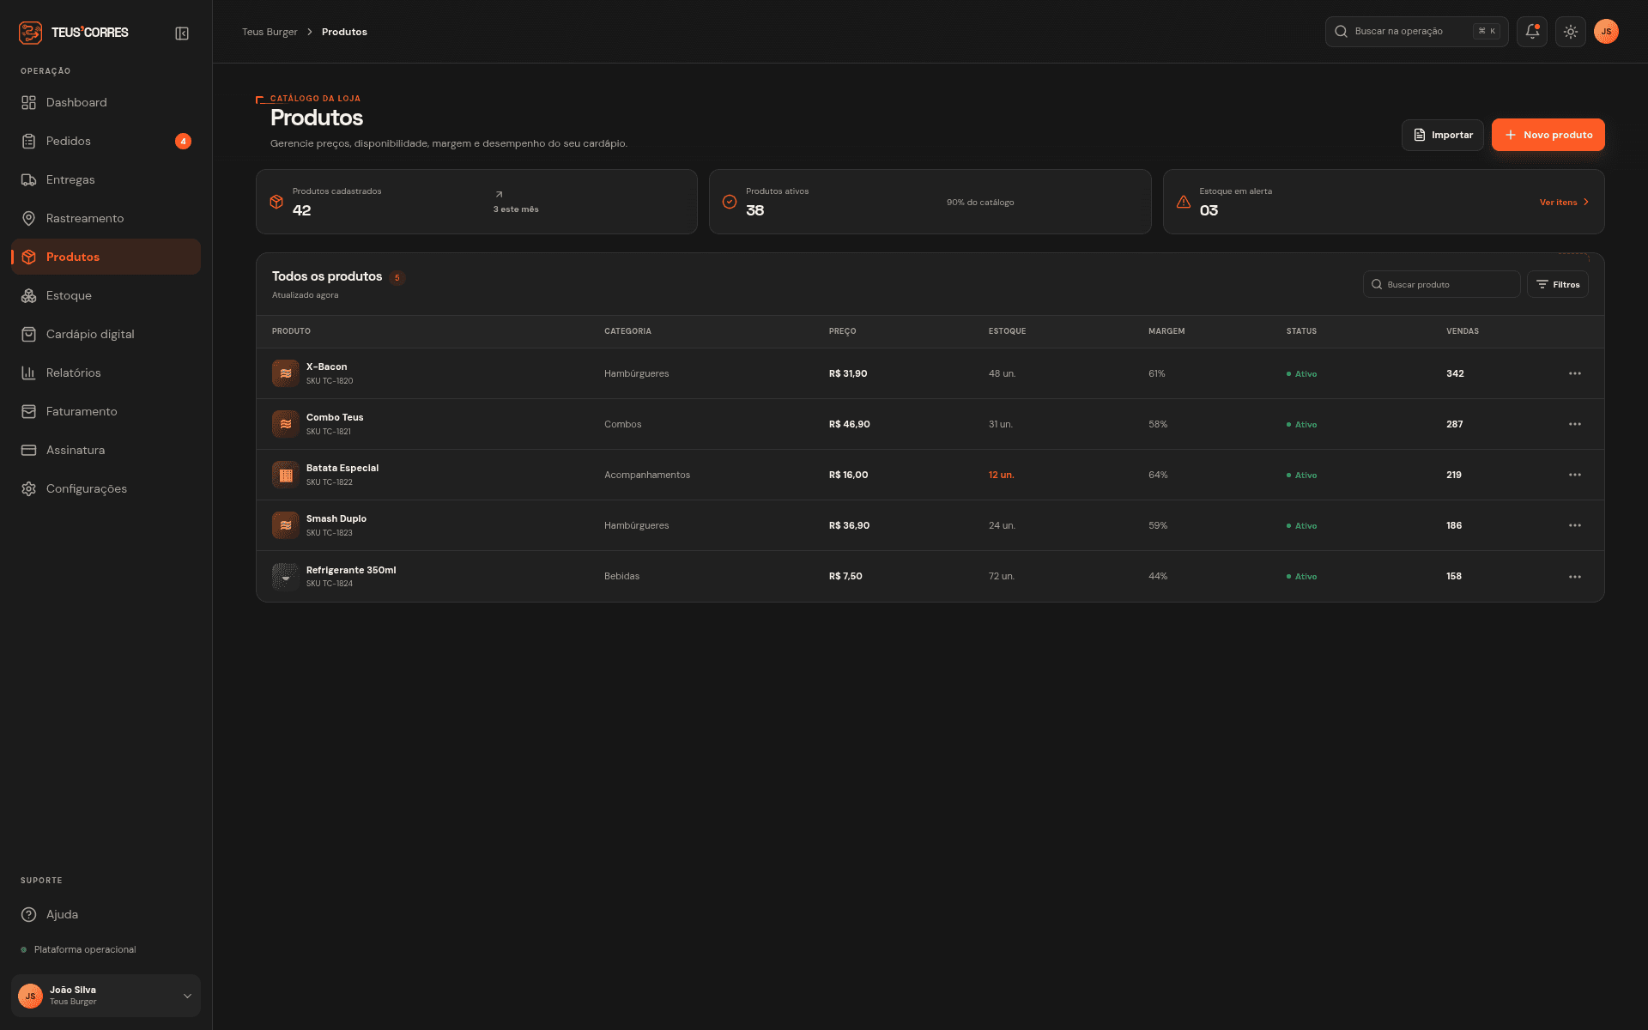Open Cardápio digital
1648x1030 pixels.
106,334
